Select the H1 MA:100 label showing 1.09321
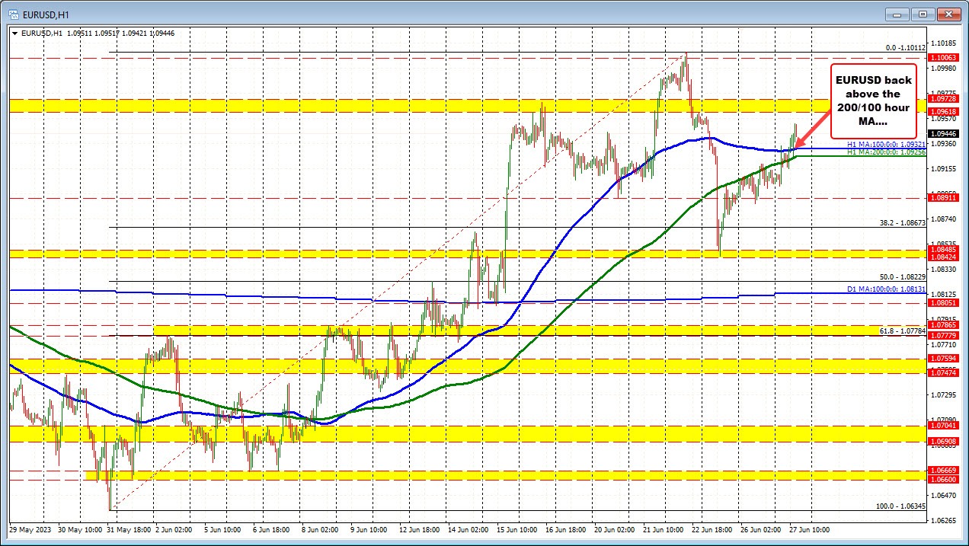This screenshot has height=546, width=969. (886, 142)
